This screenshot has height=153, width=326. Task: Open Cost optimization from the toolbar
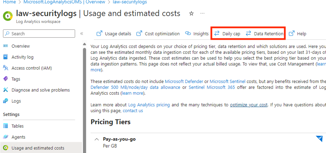pos(139,33)
